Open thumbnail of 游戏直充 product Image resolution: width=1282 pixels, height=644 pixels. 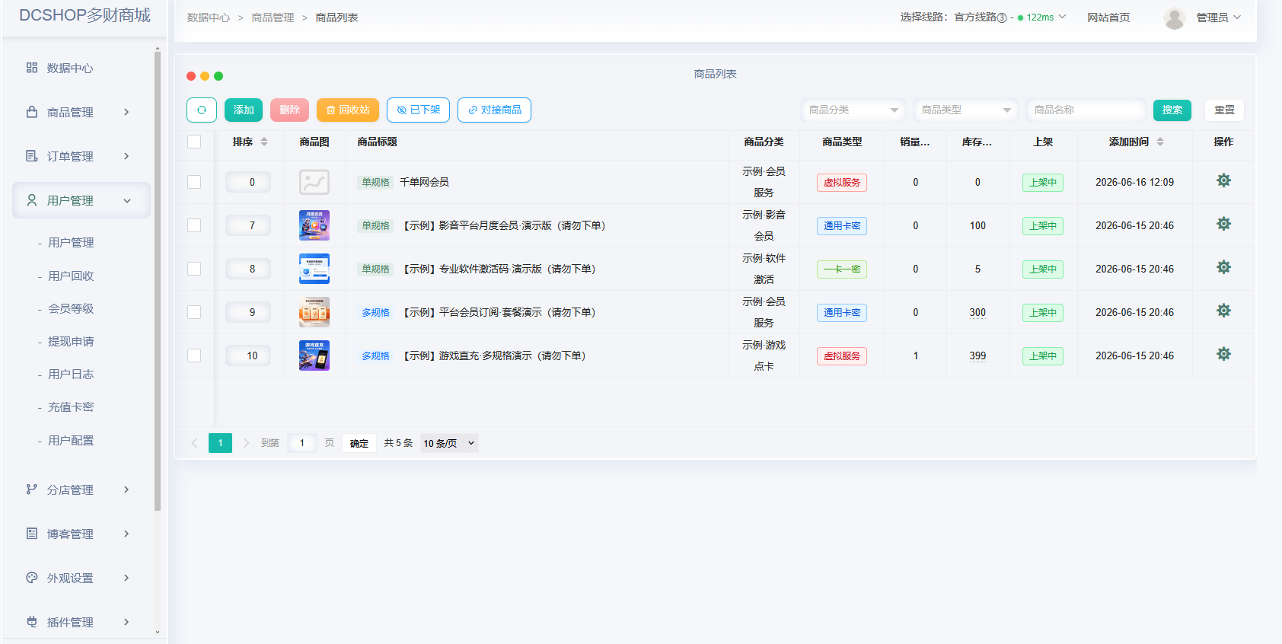click(x=314, y=355)
